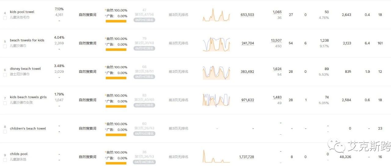This screenshot has width=391, height=166.
Task: Open the disney beach towel trend chart
Action: point(216,72)
